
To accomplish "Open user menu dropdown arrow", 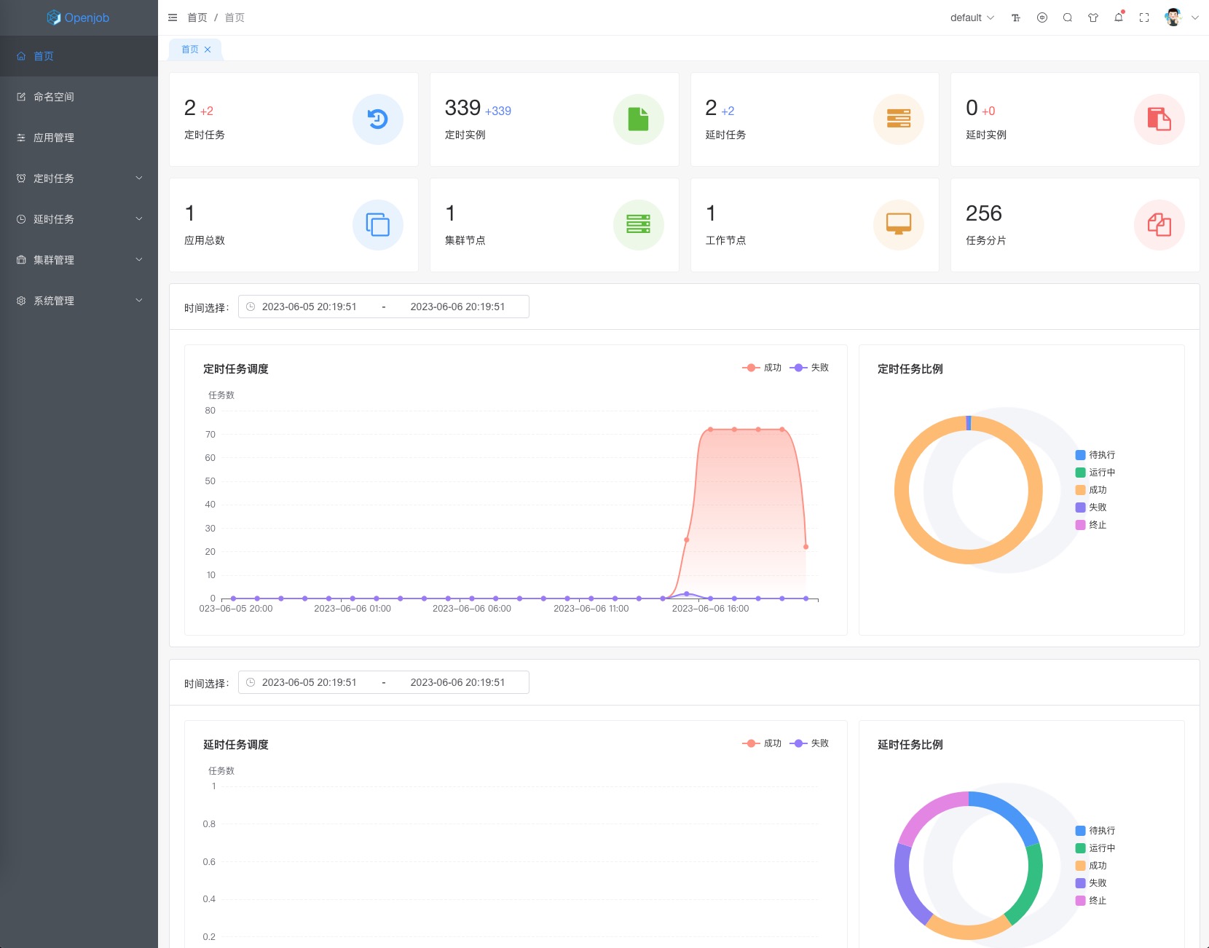I will [x=1195, y=17].
